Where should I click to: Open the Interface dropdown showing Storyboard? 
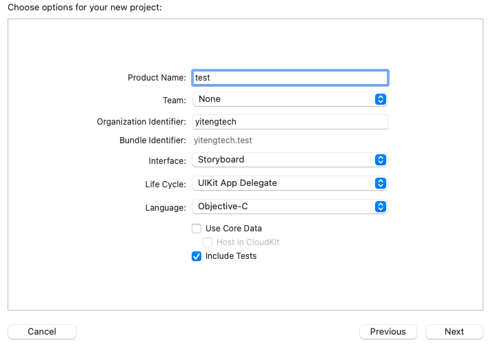(290, 160)
